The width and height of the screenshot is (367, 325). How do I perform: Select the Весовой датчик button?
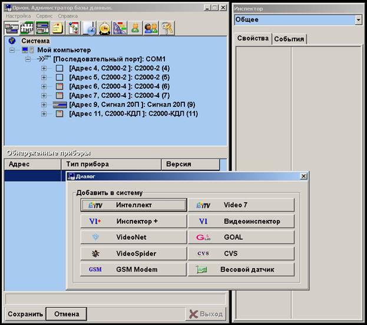pos(241,270)
